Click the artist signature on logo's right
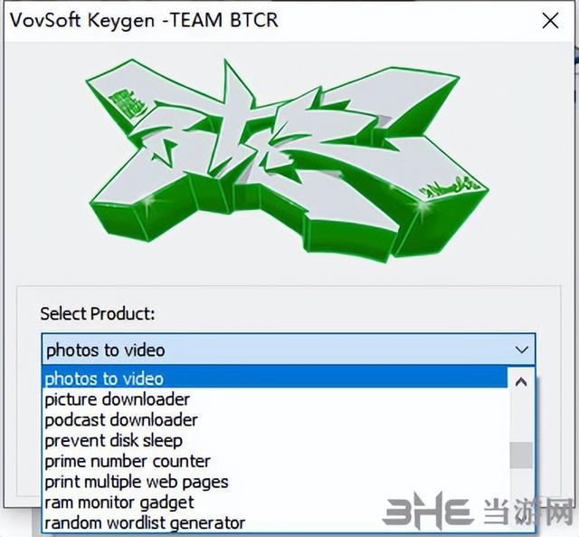This screenshot has height=537, width=579. [449, 191]
